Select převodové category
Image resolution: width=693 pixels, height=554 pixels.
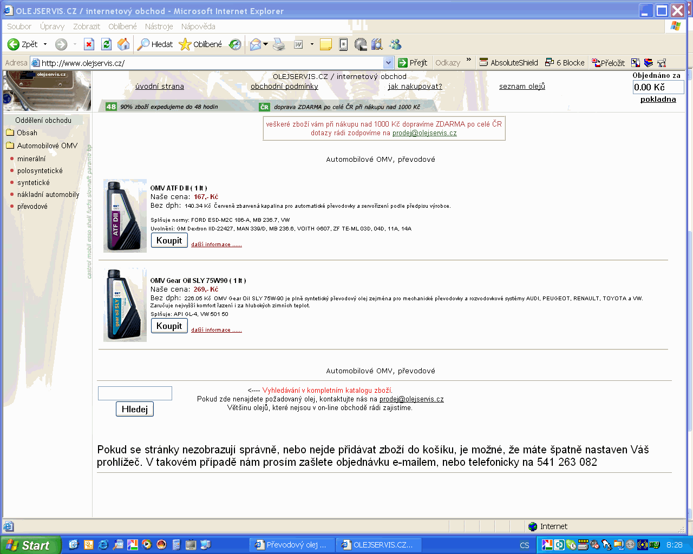[x=32, y=206]
